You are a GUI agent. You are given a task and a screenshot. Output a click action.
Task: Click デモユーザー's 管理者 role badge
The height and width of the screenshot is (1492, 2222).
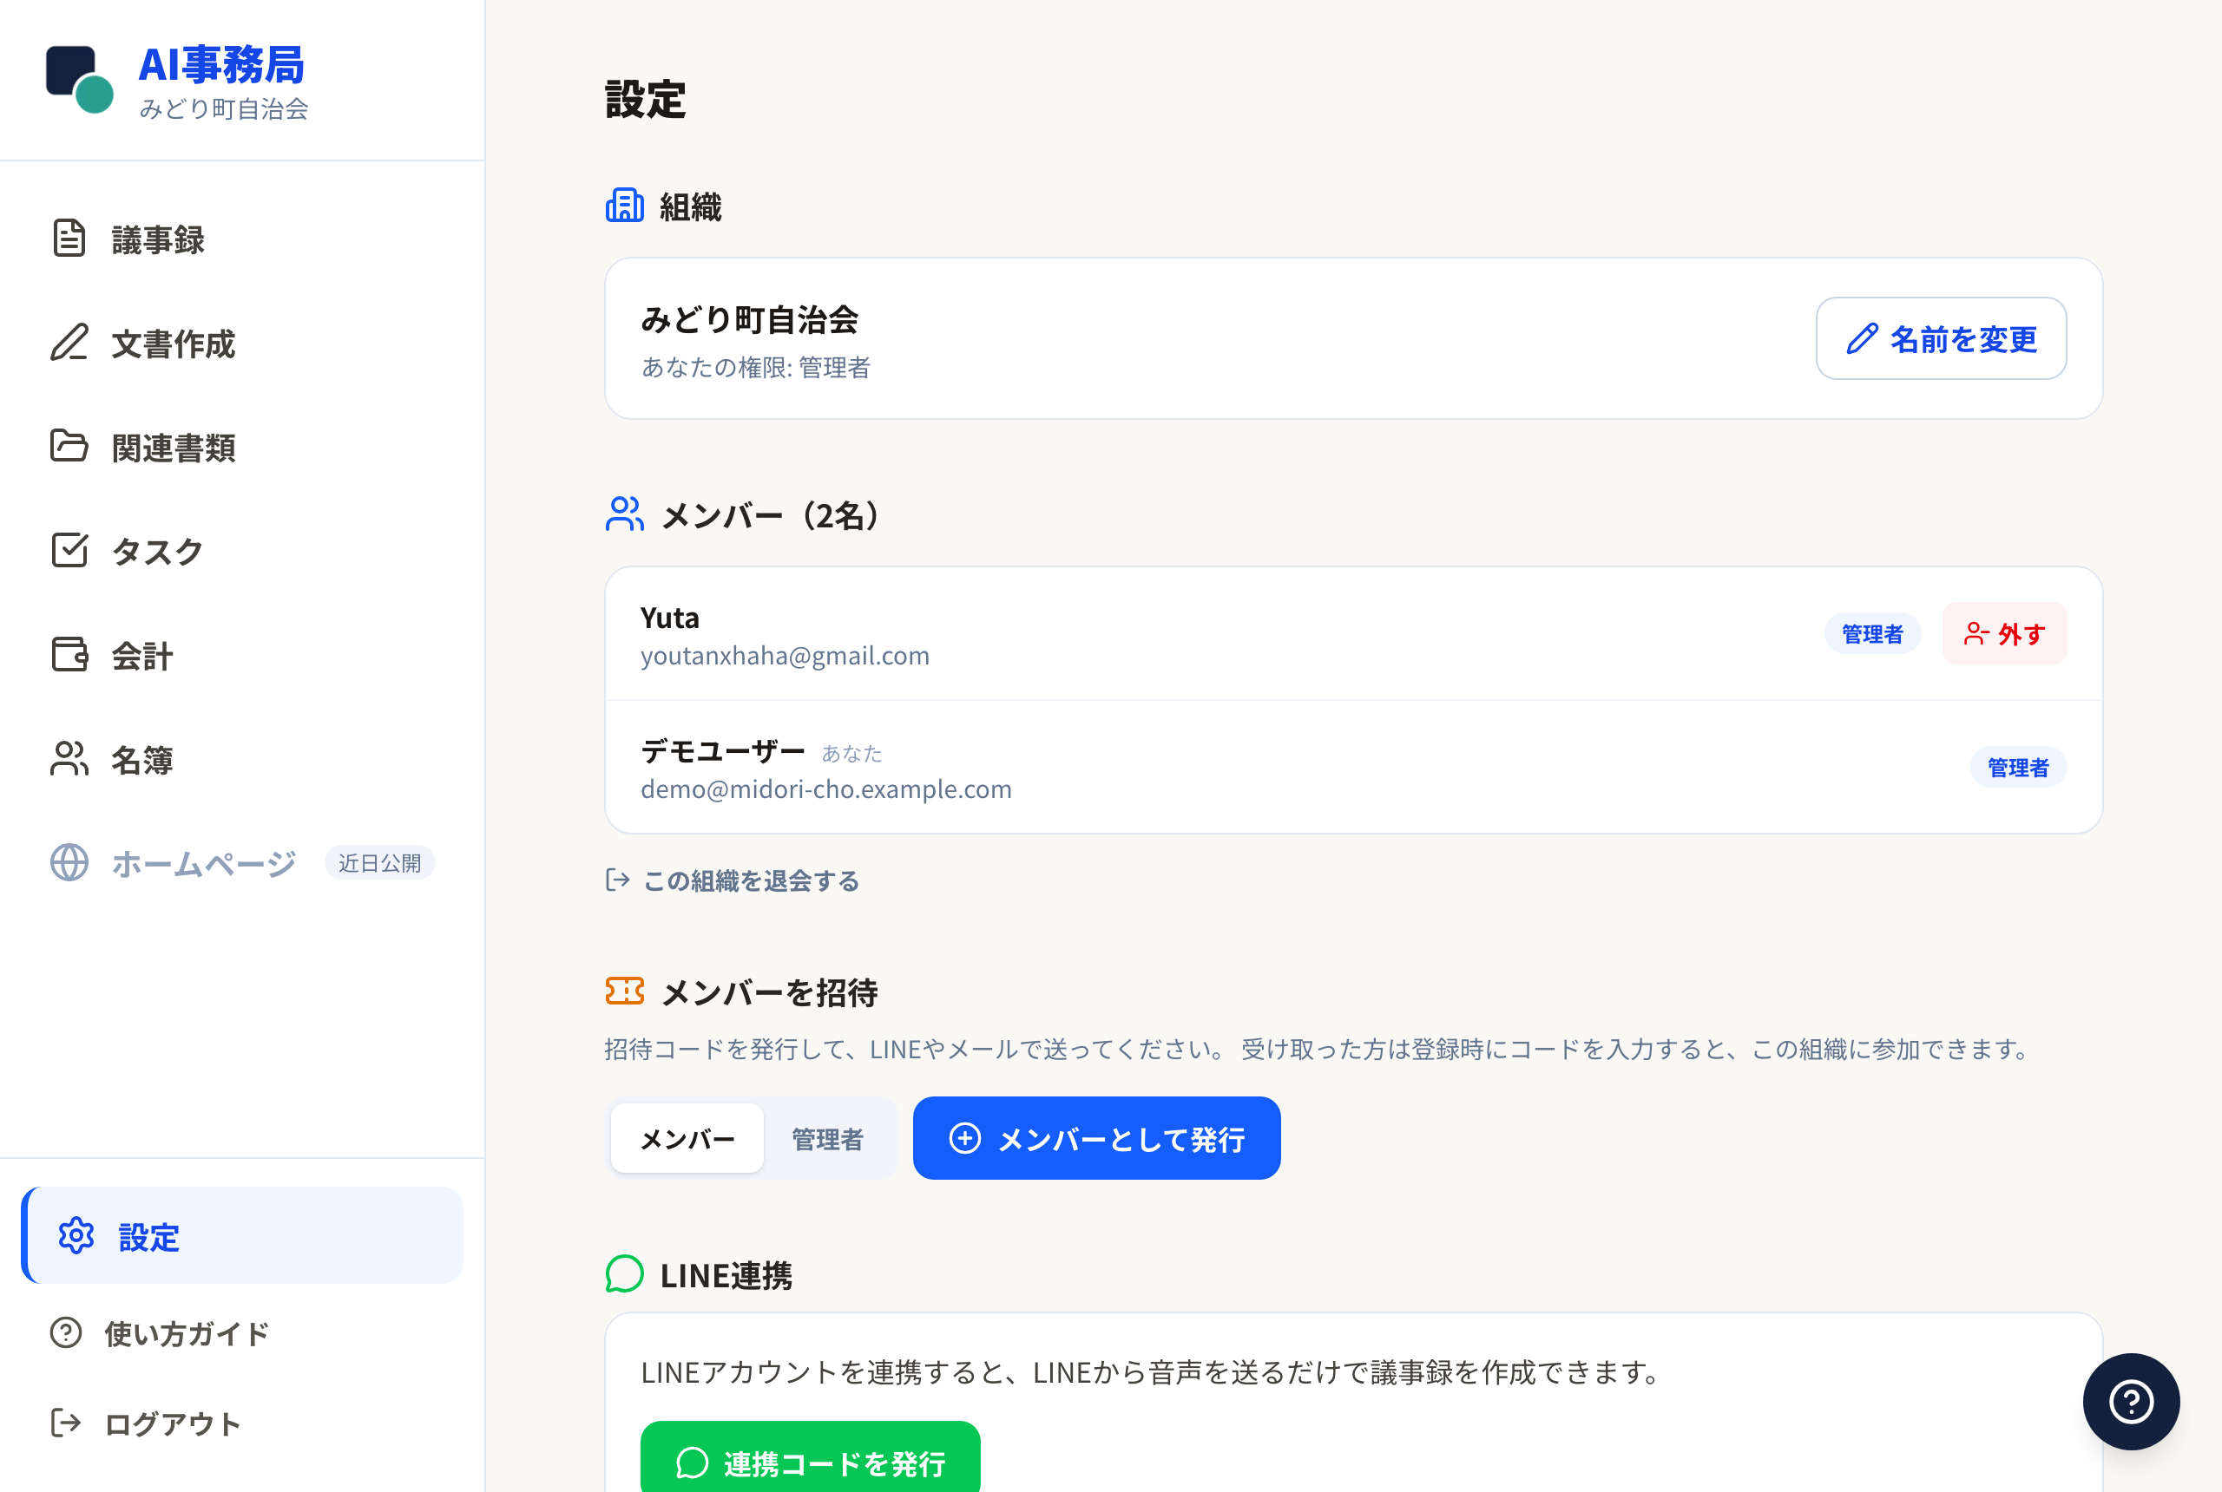[x=2018, y=767]
